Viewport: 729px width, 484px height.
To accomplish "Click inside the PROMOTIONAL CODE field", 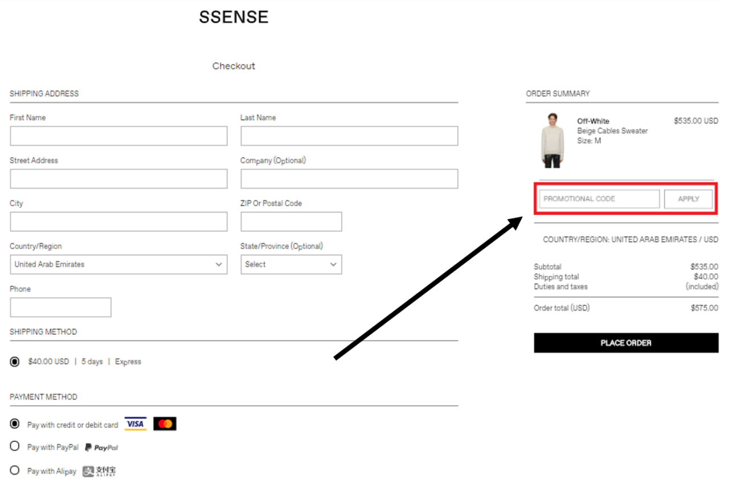I will (598, 199).
